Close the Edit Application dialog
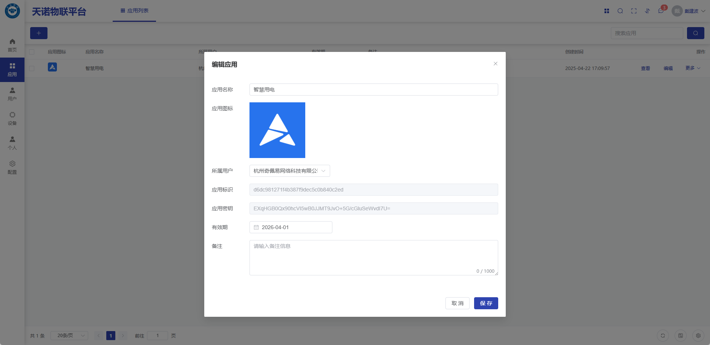This screenshot has height=345, width=710. tap(496, 64)
